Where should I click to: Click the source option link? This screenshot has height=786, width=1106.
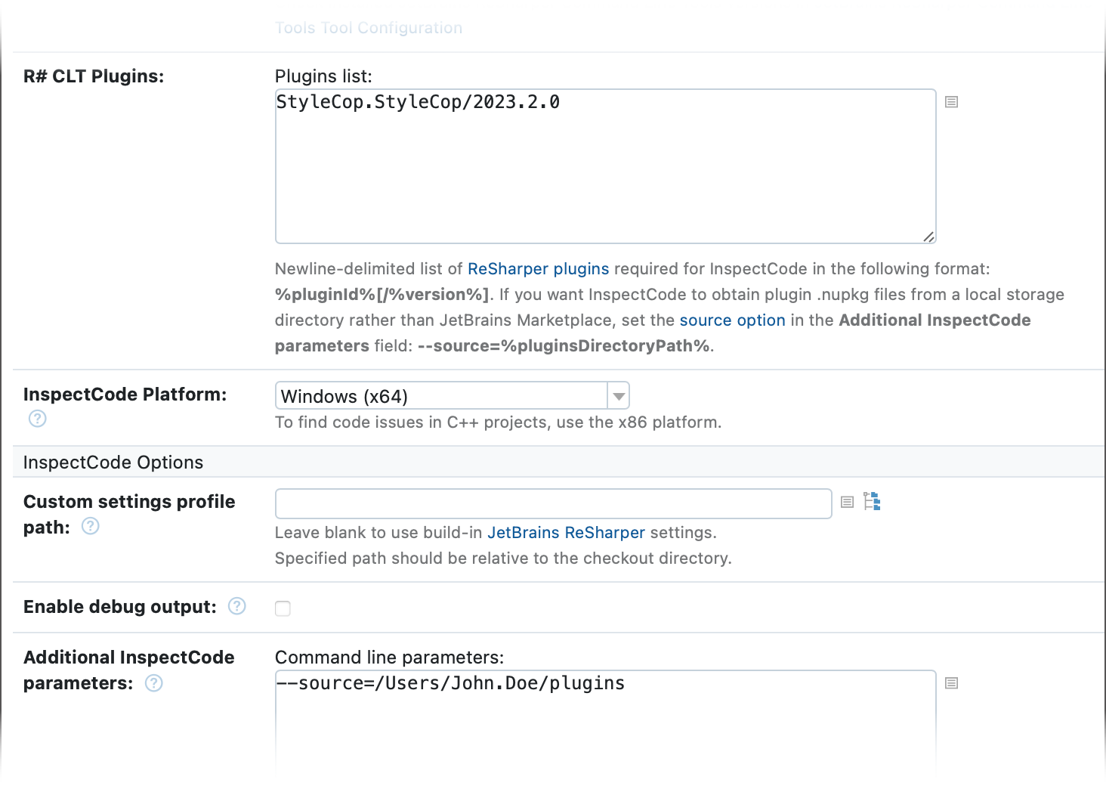tap(731, 320)
